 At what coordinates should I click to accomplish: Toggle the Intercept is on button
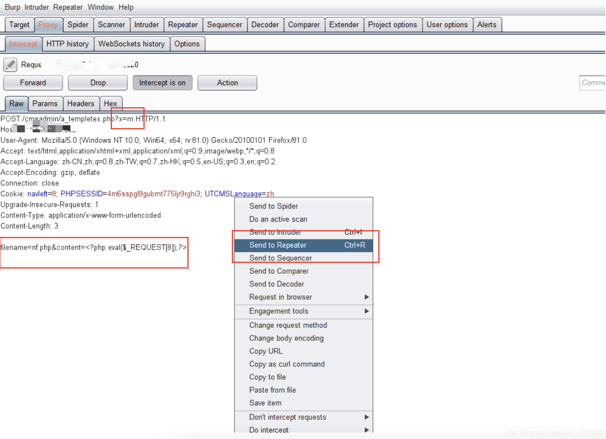click(x=163, y=83)
